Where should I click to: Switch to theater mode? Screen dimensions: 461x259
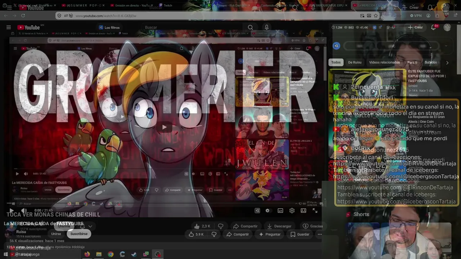pyautogui.click(x=304, y=210)
